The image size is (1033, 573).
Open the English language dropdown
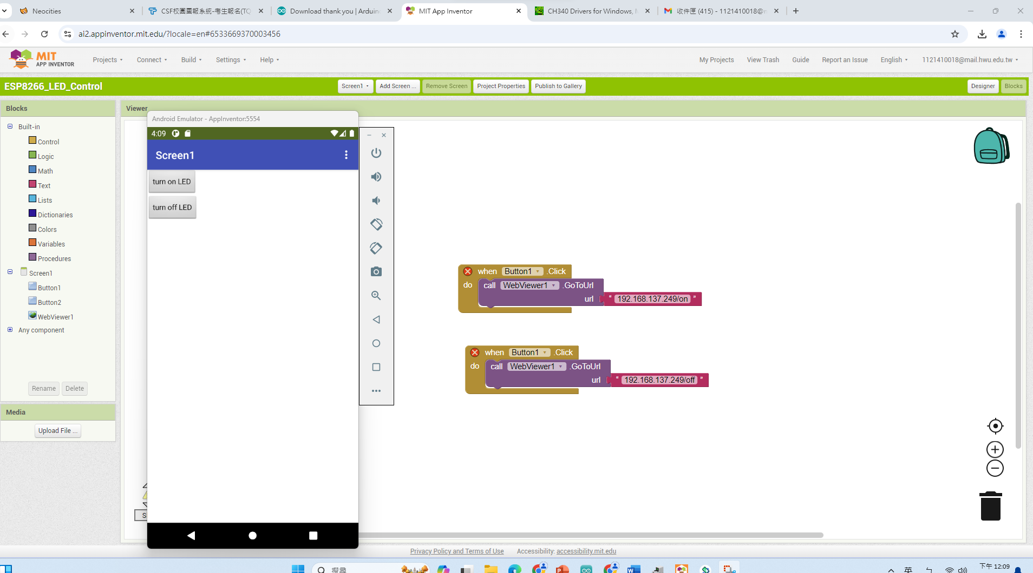[x=894, y=60]
